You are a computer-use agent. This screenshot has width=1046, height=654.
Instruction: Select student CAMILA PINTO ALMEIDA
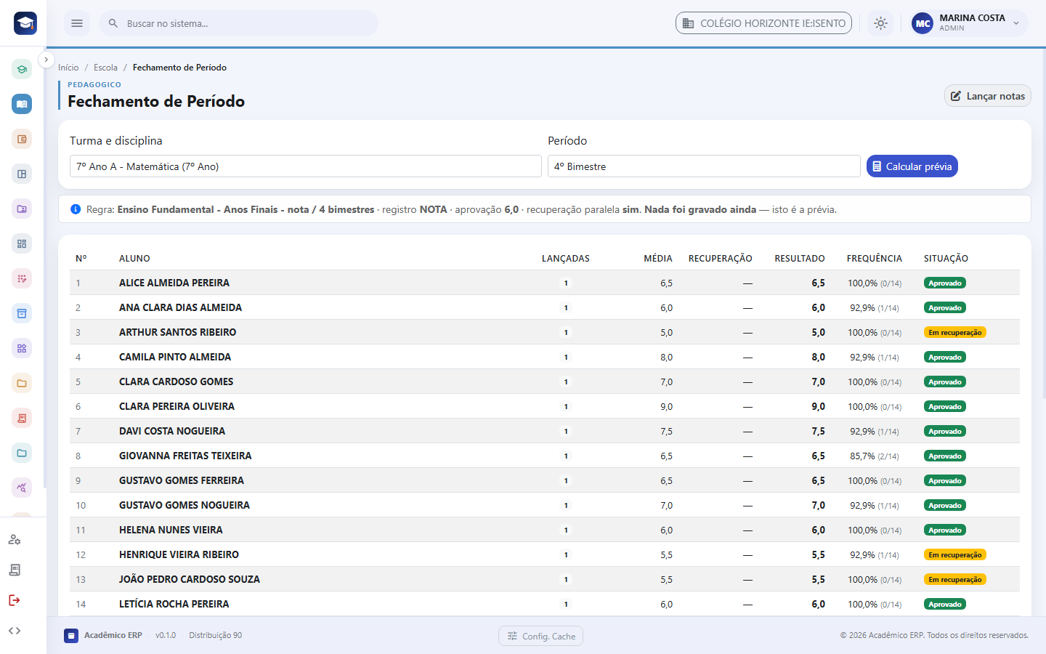click(175, 357)
